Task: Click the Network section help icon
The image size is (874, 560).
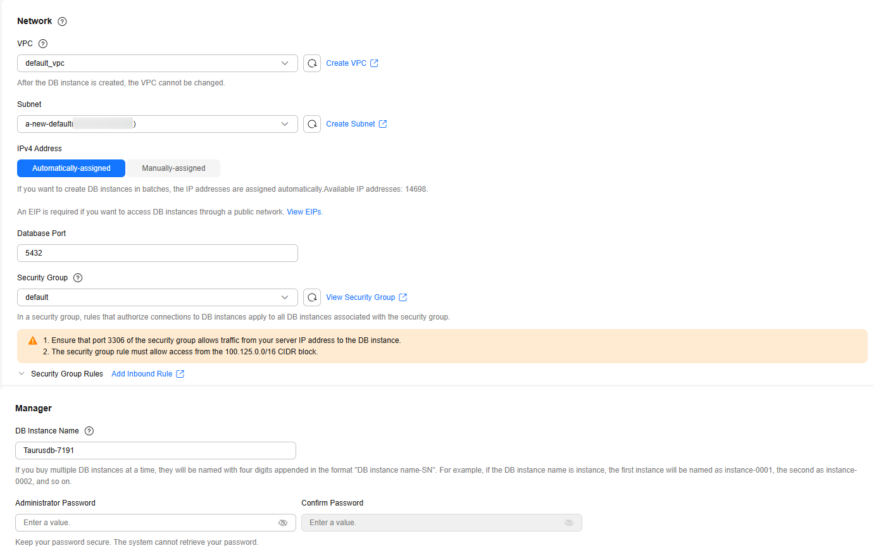Action: pos(62,22)
